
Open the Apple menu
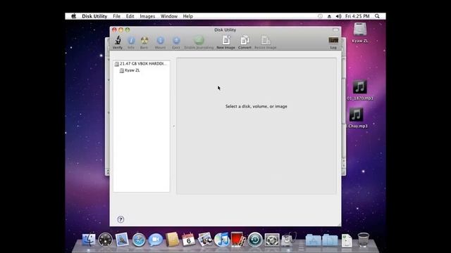click(x=73, y=16)
